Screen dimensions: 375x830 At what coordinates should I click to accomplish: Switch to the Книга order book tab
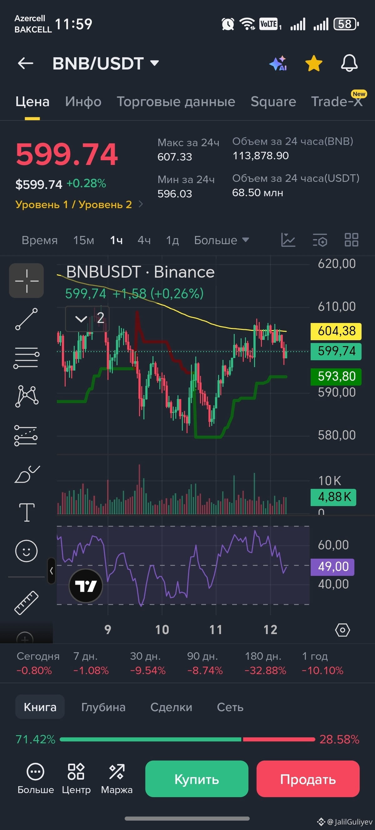click(40, 707)
